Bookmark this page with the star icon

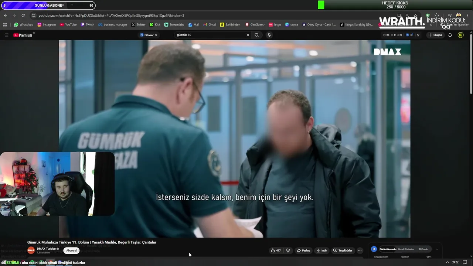coord(415,16)
